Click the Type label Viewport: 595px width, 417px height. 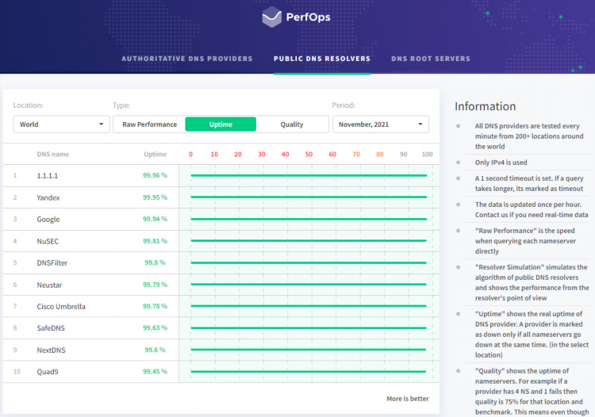(x=121, y=105)
